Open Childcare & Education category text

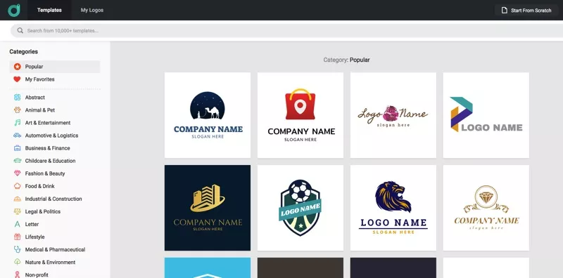[50, 161]
